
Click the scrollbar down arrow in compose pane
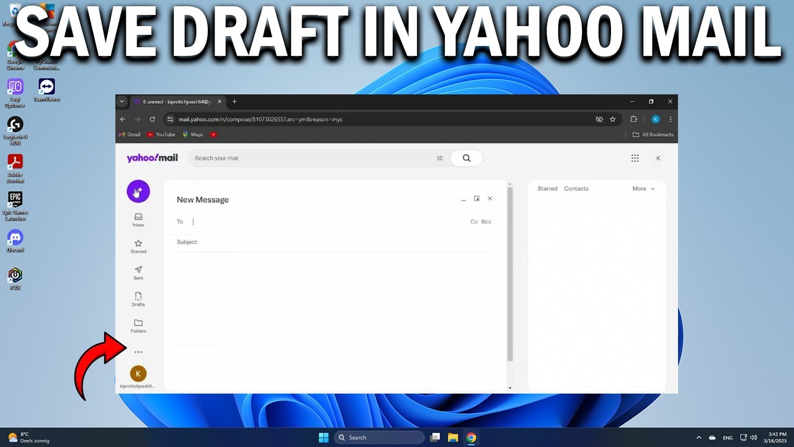[x=510, y=388]
